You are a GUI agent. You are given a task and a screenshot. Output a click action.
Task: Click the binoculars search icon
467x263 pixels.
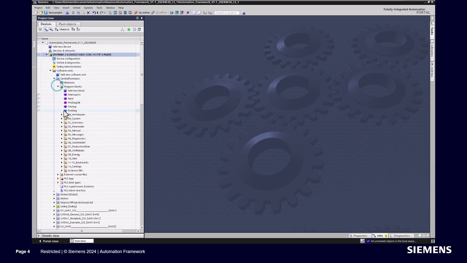click(x=244, y=13)
